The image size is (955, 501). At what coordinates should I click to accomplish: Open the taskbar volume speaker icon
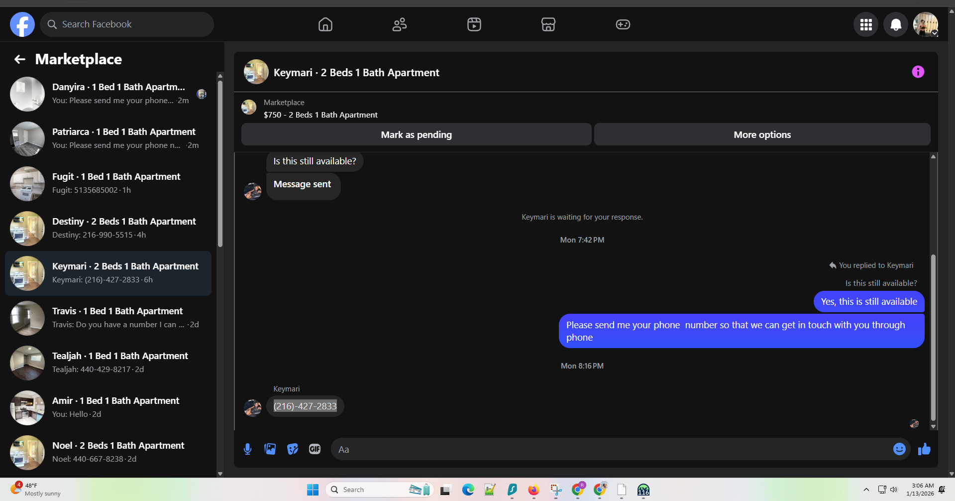tap(894, 490)
